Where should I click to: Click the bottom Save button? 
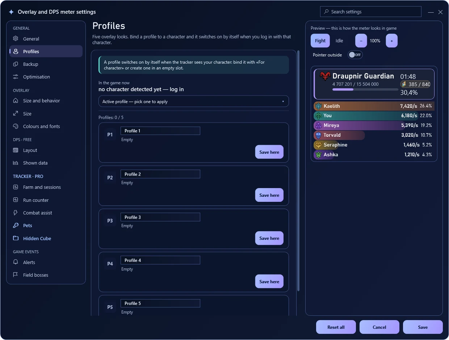coord(423,327)
